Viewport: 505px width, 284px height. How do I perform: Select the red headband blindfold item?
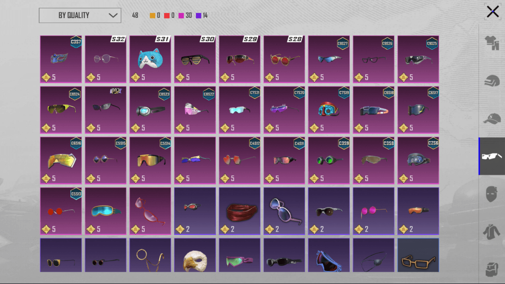240,211
